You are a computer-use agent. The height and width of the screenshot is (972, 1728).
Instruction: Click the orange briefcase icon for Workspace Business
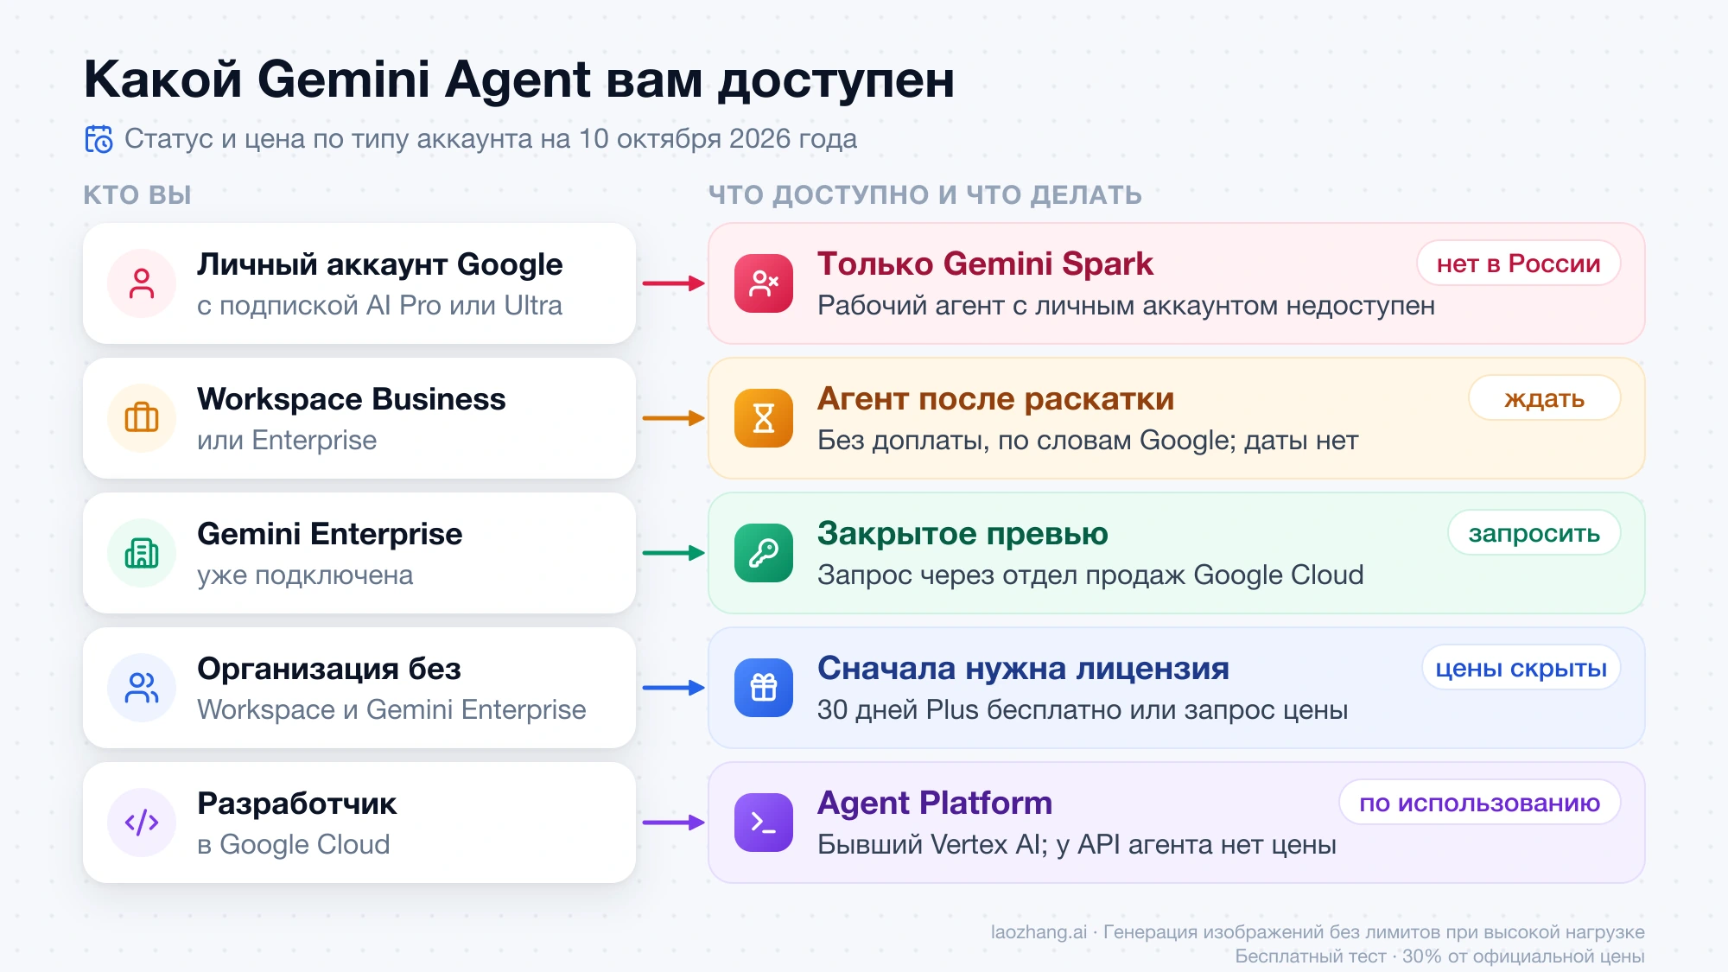(x=142, y=418)
